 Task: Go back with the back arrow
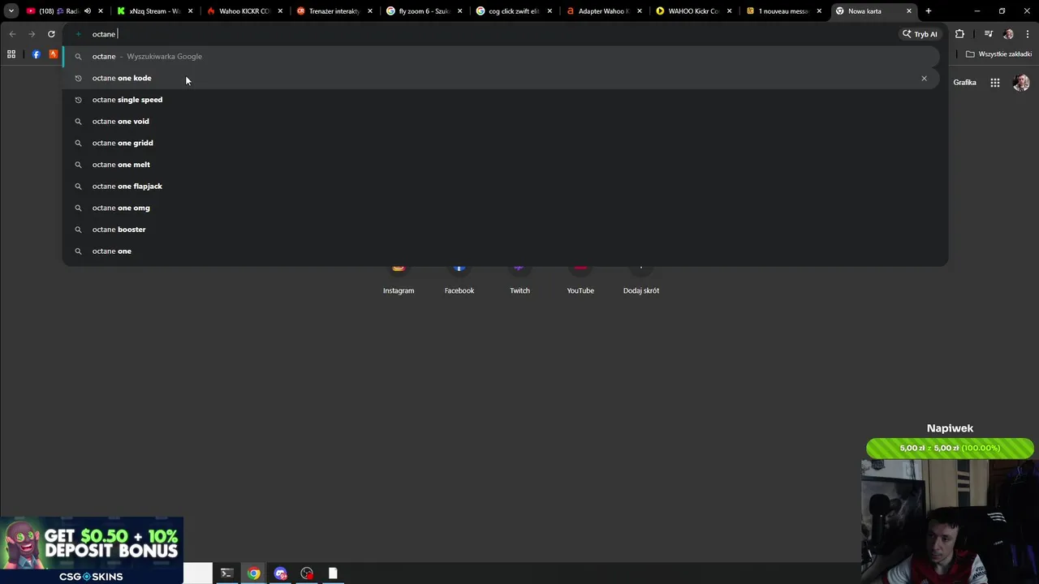point(12,34)
